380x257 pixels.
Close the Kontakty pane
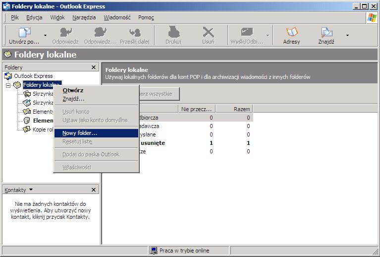click(94, 190)
